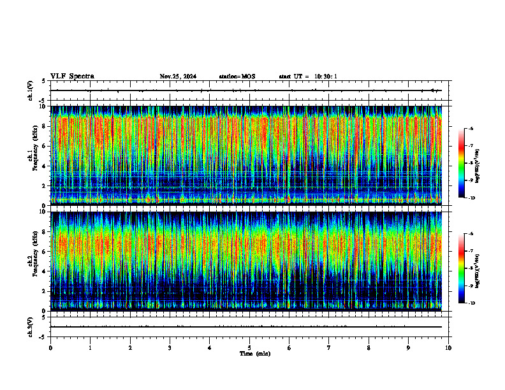The height and width of the screenshot is (390, 505).
Task: Click inside the ch.1 spectrogram panel
Action: pyautogui.click(x=246, y=155)
